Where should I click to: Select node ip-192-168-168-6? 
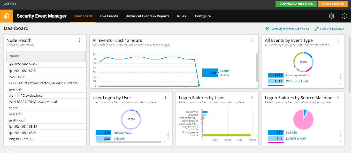(46, 133)
